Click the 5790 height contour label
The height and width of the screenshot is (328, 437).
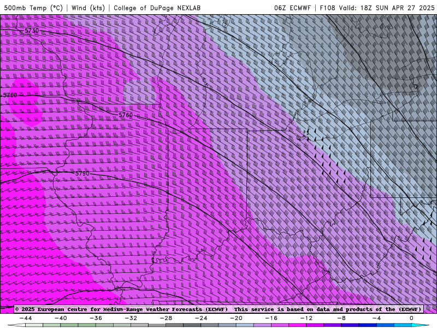[x=82, y=173]
